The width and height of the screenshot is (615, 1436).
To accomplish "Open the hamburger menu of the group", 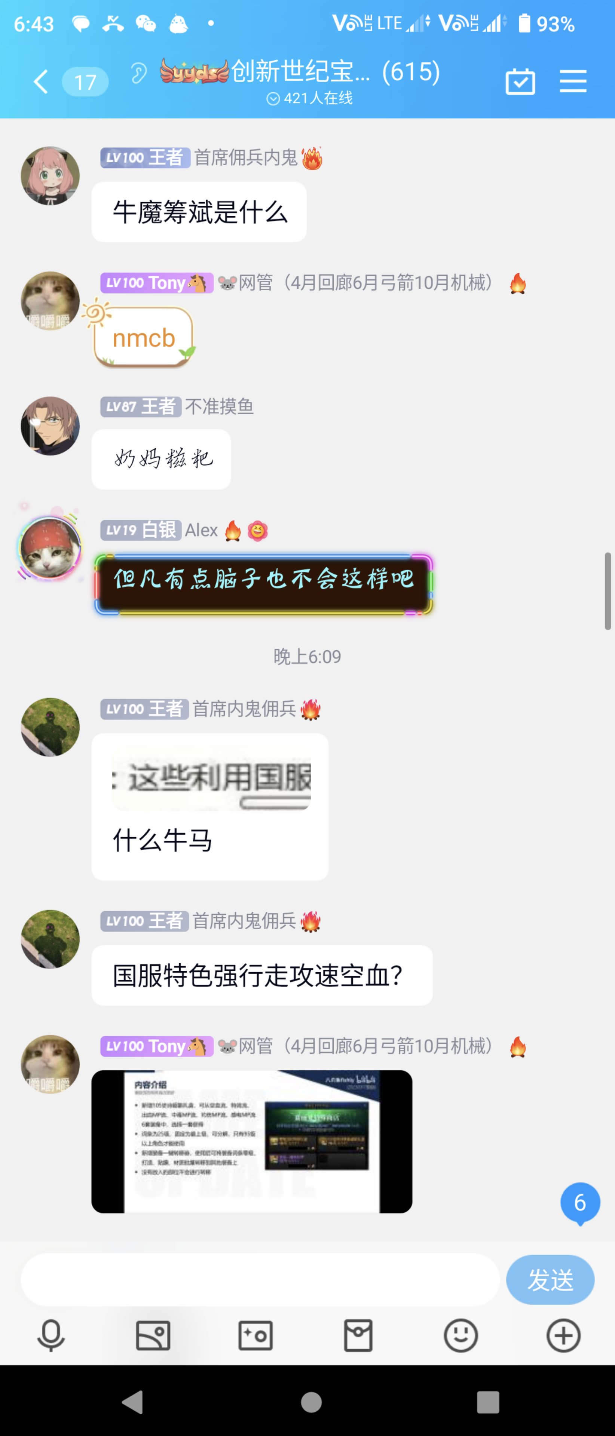I will click(x=573, y=82).
